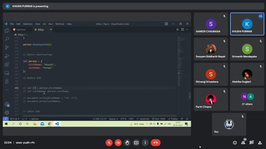Viewport: 266px width, 149px height.
Task: Open the Selection menu in VS Code
Action: pyautogui.click(x=28, y=24)
